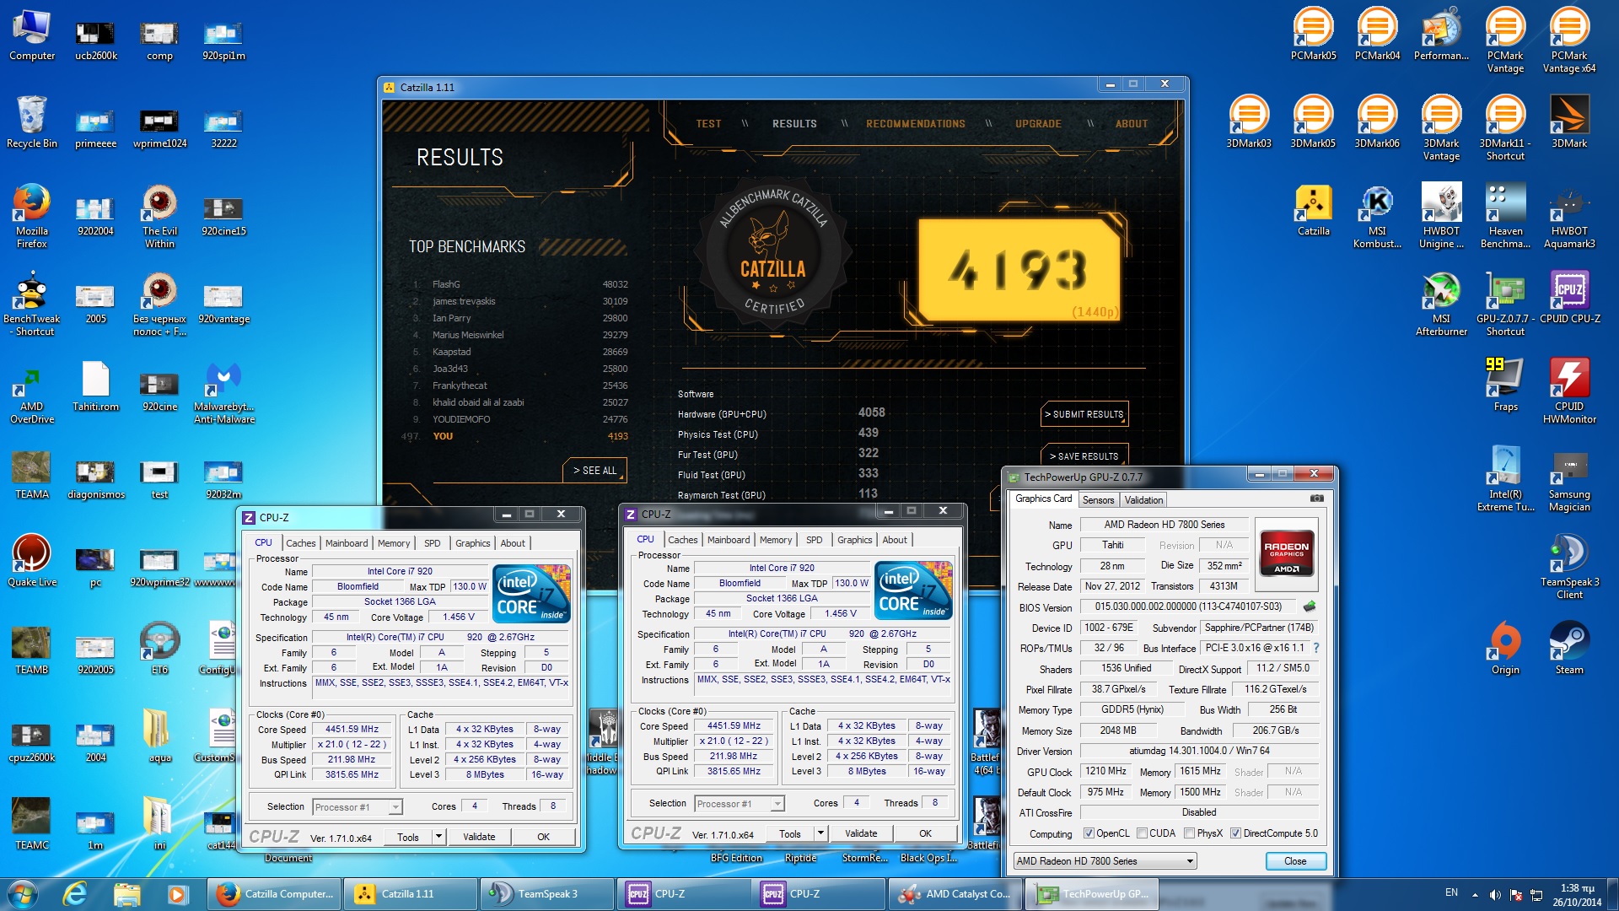Open MSI Kombustor desktop icon

click(1377, 217)
